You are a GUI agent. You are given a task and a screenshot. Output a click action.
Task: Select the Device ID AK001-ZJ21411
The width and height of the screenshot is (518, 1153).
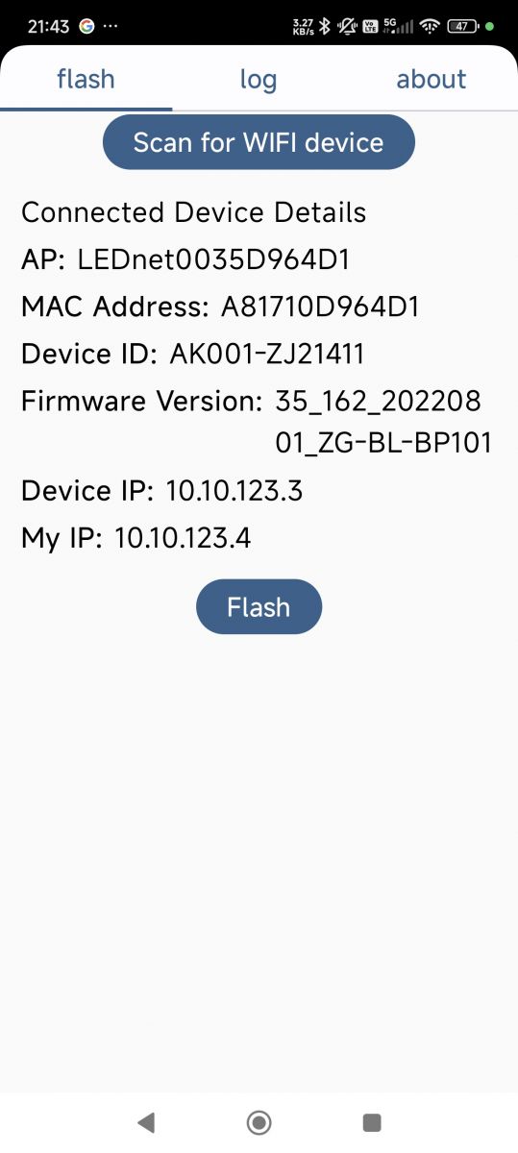pyautogui.click(x=267, y=354)
